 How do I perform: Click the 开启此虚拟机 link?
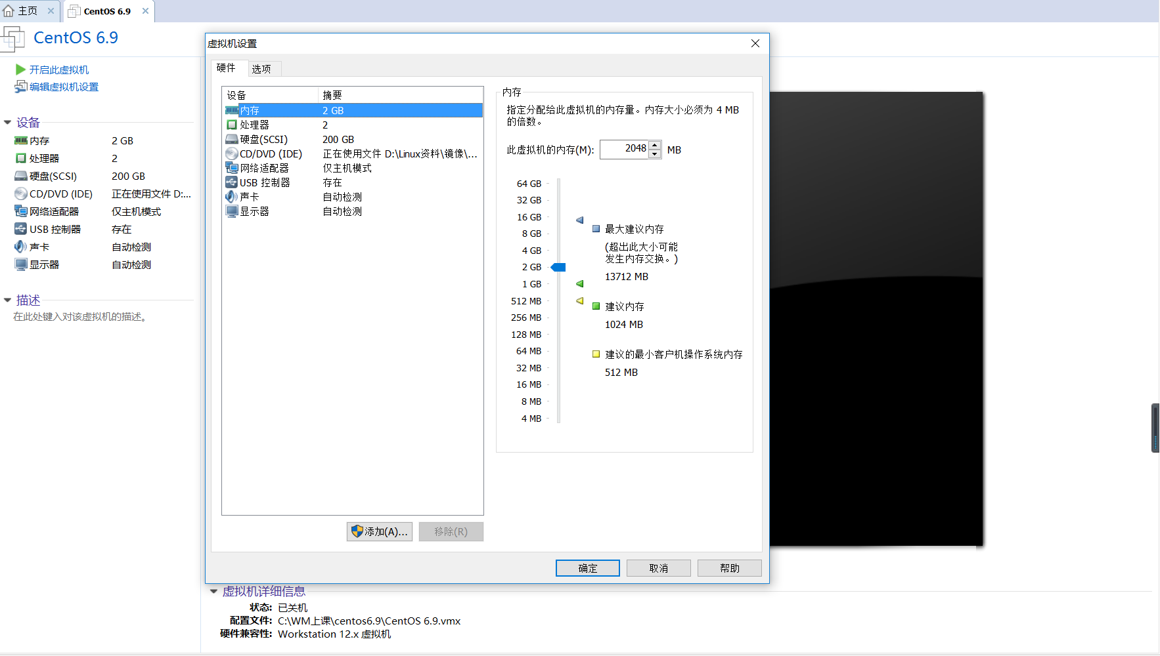tap(59, 70)
